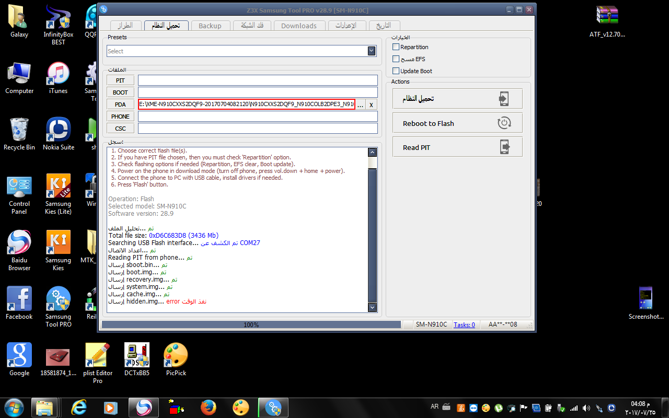This screenshot has height=418, width=669.
Task: Switch to Baidu Browser on the taskbar
Action: 144,407
